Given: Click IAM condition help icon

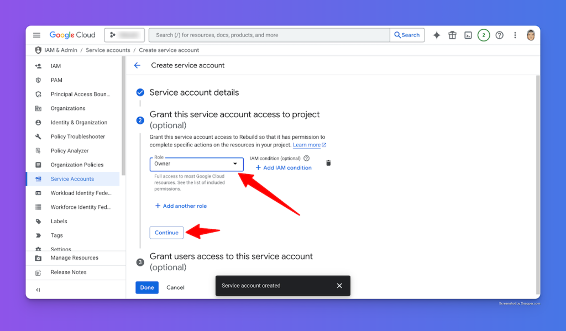Looking at the screenshot, I should pos(306,158).
